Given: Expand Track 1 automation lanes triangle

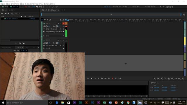Looking at the screenshot, I should click(43, 36).
